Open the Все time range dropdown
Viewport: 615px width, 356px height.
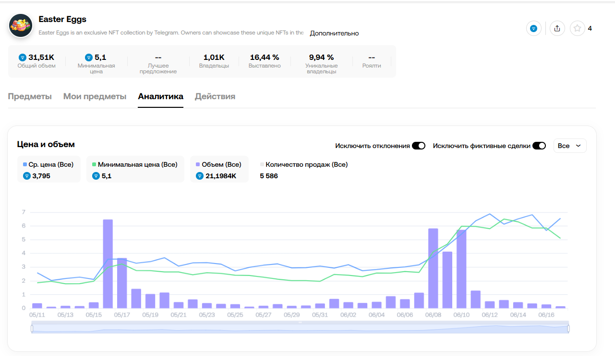(570, 146)
